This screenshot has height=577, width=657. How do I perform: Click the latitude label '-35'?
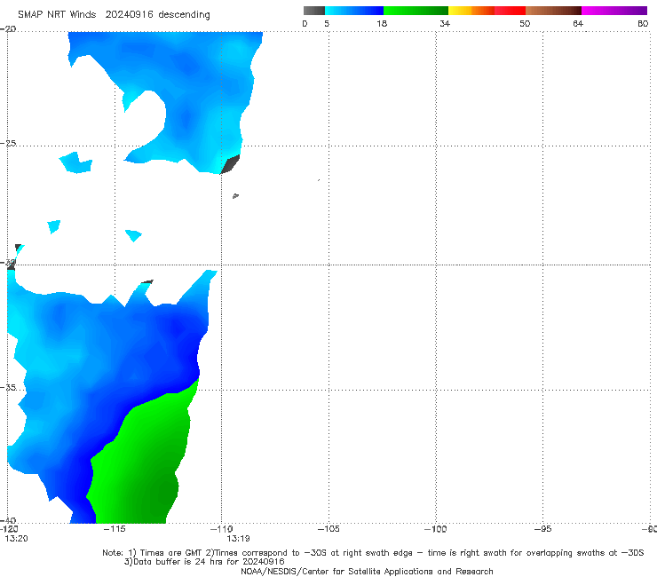[x=8, y=387]
